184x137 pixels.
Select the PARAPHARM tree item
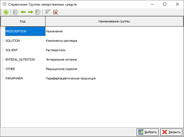click(x=14, y=78)
